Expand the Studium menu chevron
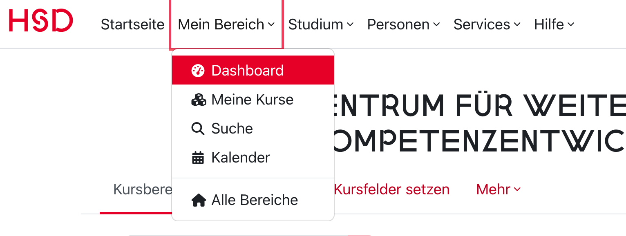Viewport: 626px width, 236px height. (x=350, y=25)
